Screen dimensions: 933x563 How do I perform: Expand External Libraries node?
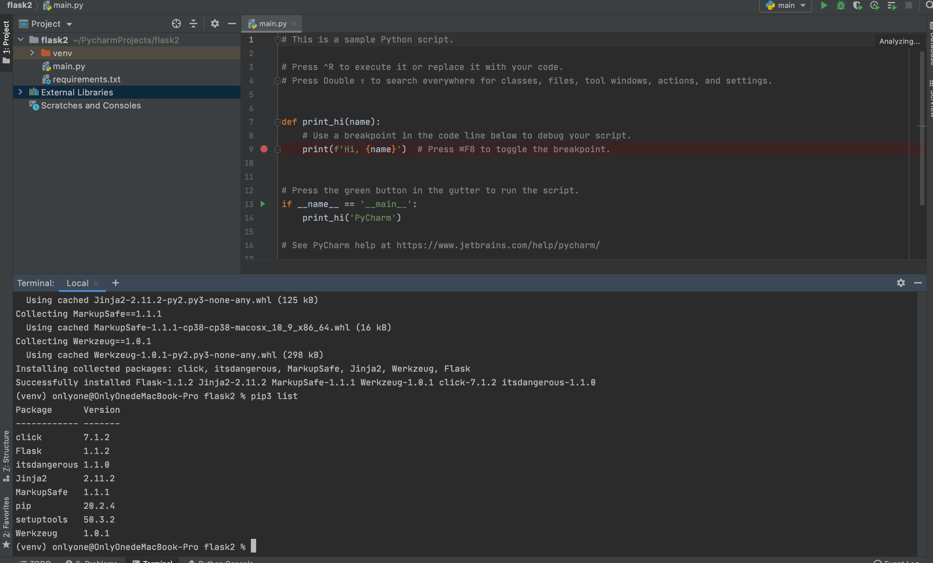[x=21, y=92]
